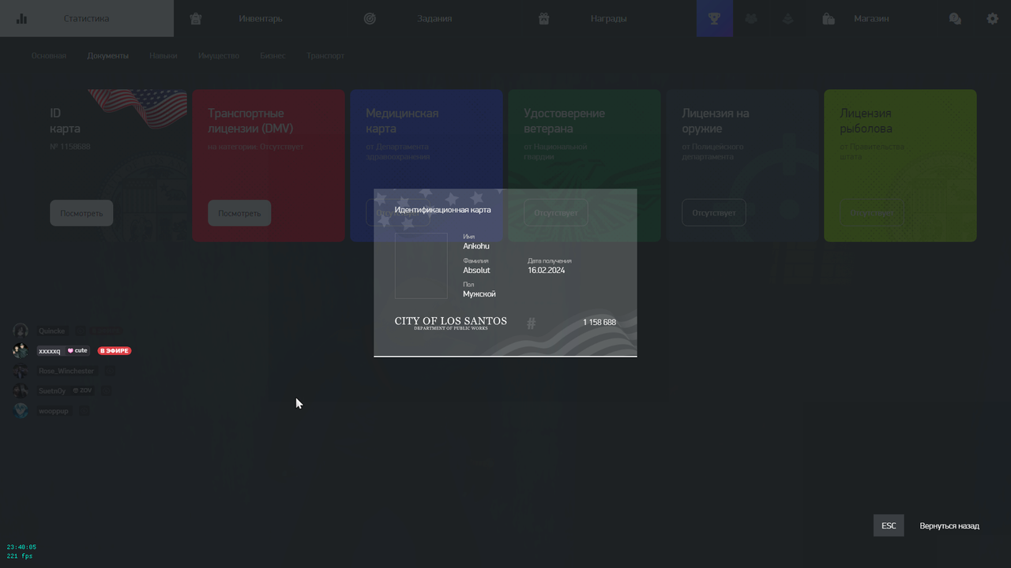Click Вернуться назад label

coord(949,525)
